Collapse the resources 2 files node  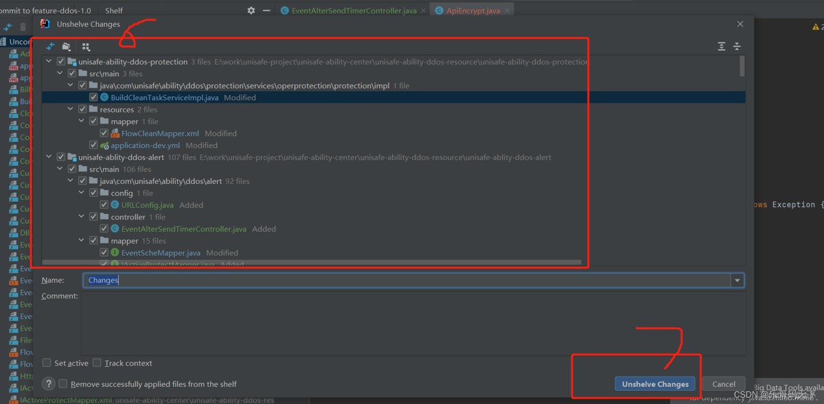(71, 110)
